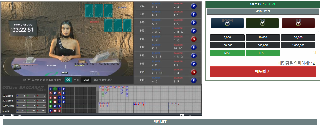Select the 100,000 bet amount chip
The height and width of the screenshot is (126, 322).
coord(227,45)
